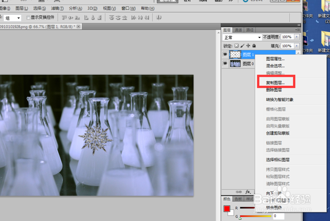Open the 滤镜 menu

tap(57, 8)
